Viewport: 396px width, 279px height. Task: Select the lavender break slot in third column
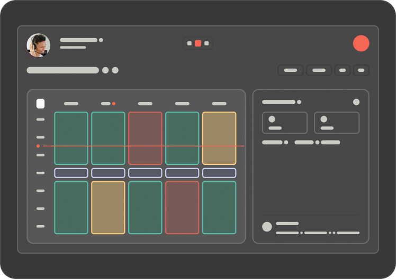coord(145,173)
